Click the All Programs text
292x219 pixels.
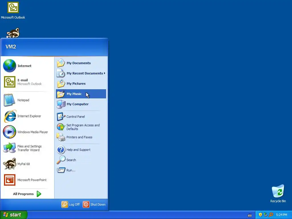(23, 194)
